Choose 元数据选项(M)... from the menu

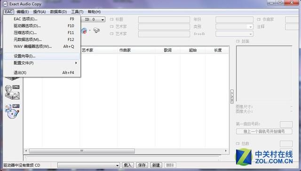tap(42, 40)
